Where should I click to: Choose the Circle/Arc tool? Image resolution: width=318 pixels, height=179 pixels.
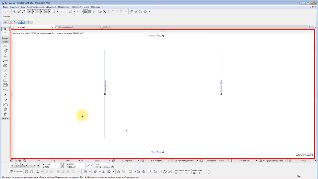click(5, 75)
